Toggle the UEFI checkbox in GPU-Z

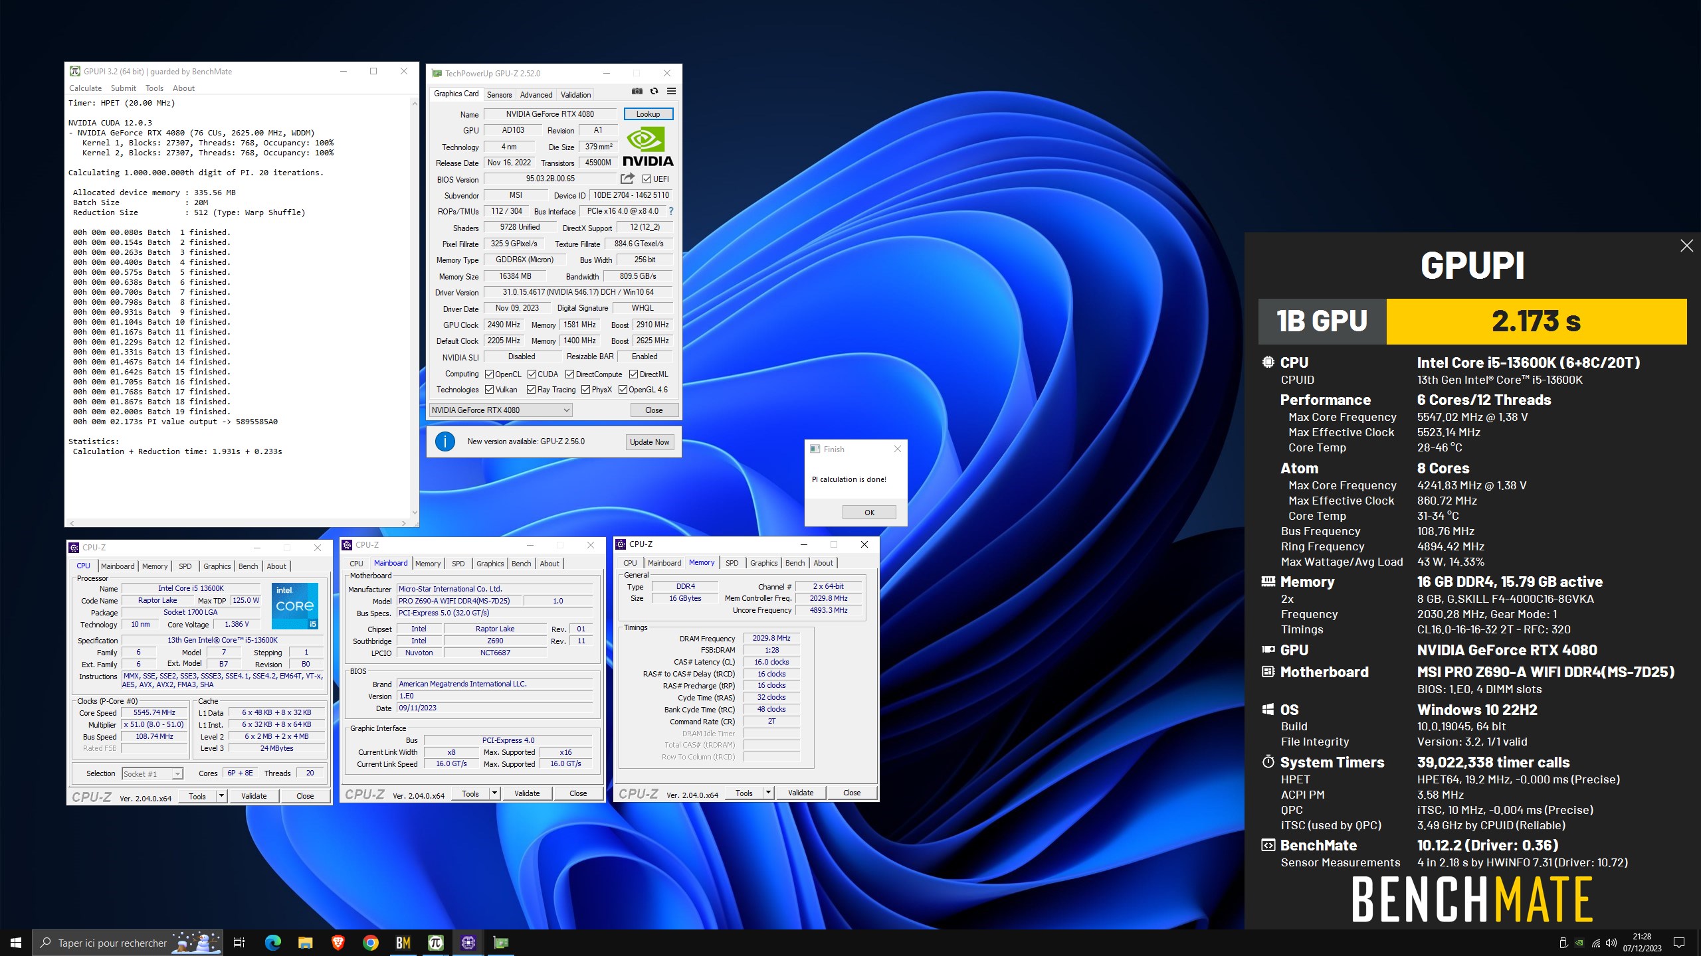click(x=647, y=179)
